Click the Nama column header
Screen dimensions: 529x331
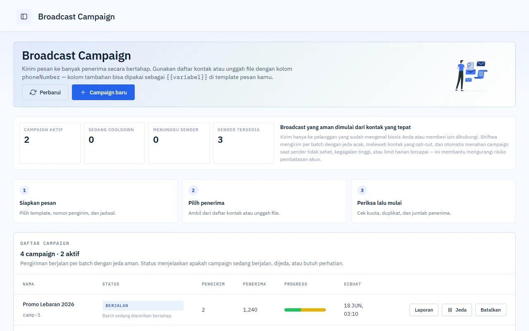29,284
